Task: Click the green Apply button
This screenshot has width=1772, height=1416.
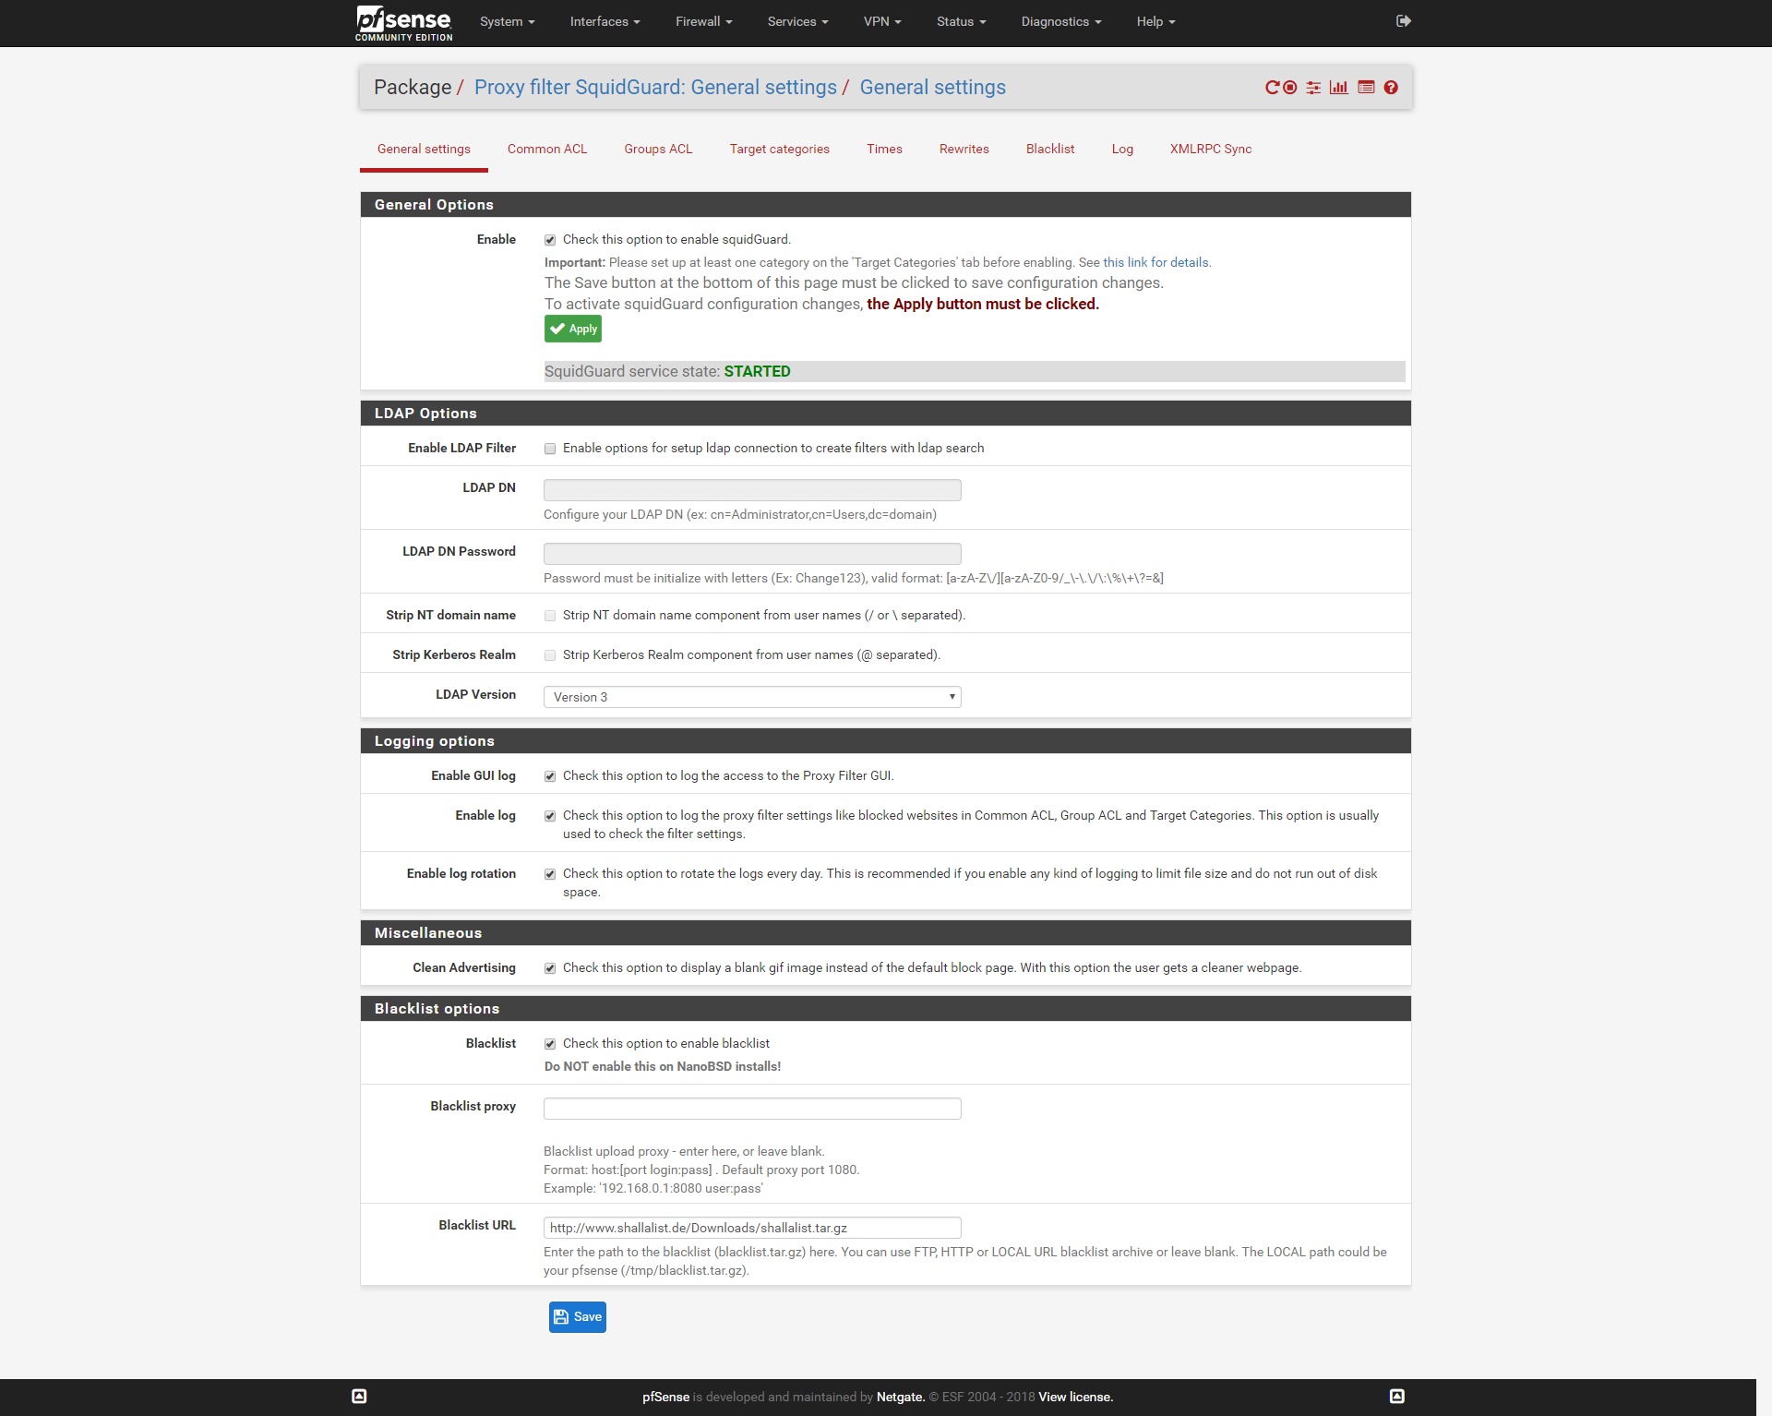Action: [573, 329]
